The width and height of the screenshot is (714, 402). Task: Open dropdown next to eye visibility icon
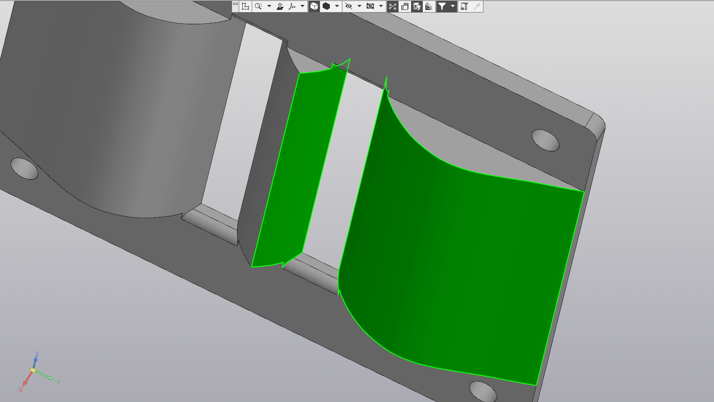[x=381, y=6]
